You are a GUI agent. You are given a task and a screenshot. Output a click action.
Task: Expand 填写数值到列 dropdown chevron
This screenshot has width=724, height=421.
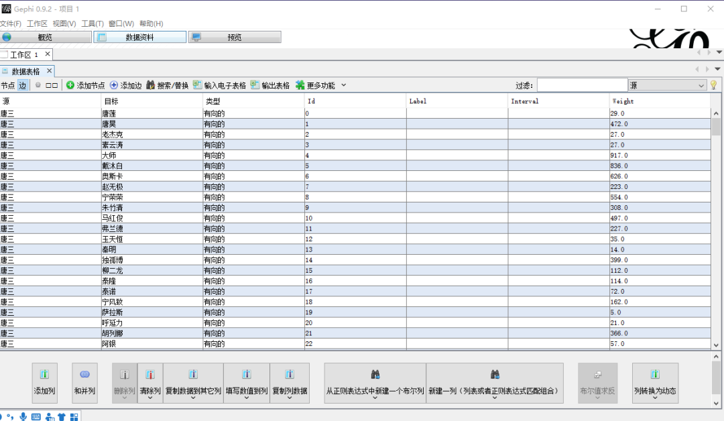(x=247, y=398)
